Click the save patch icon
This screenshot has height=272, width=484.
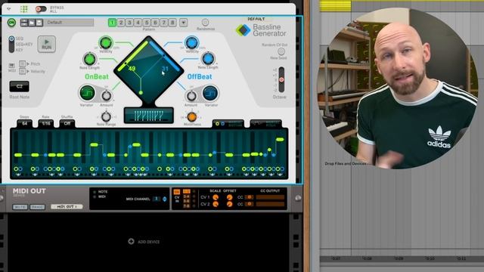(x=39, y=23)
